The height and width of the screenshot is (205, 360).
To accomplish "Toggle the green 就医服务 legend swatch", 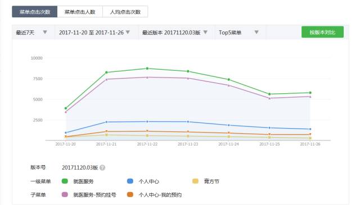I will pyautogui.click(x=65, y=181).
